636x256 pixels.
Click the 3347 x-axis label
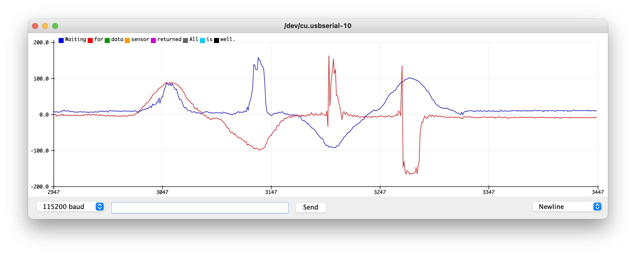(x=489, y=192)
